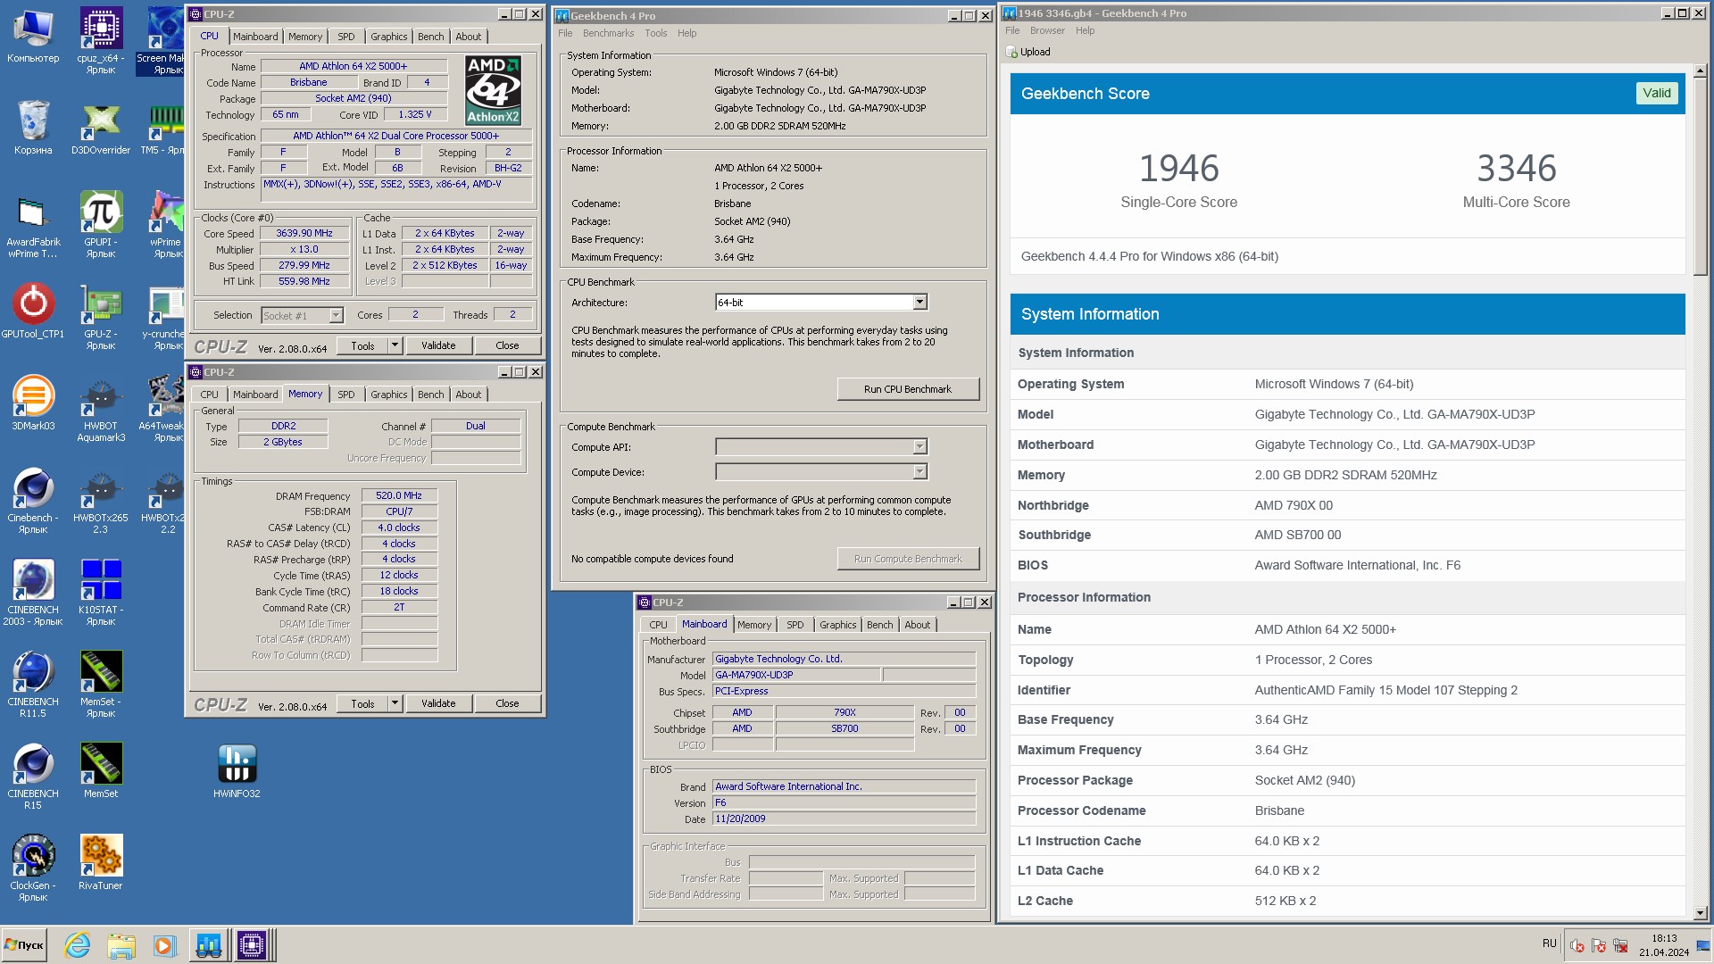
Task: Click the Valid badge in Geekbench Score
Action: 1657,93
